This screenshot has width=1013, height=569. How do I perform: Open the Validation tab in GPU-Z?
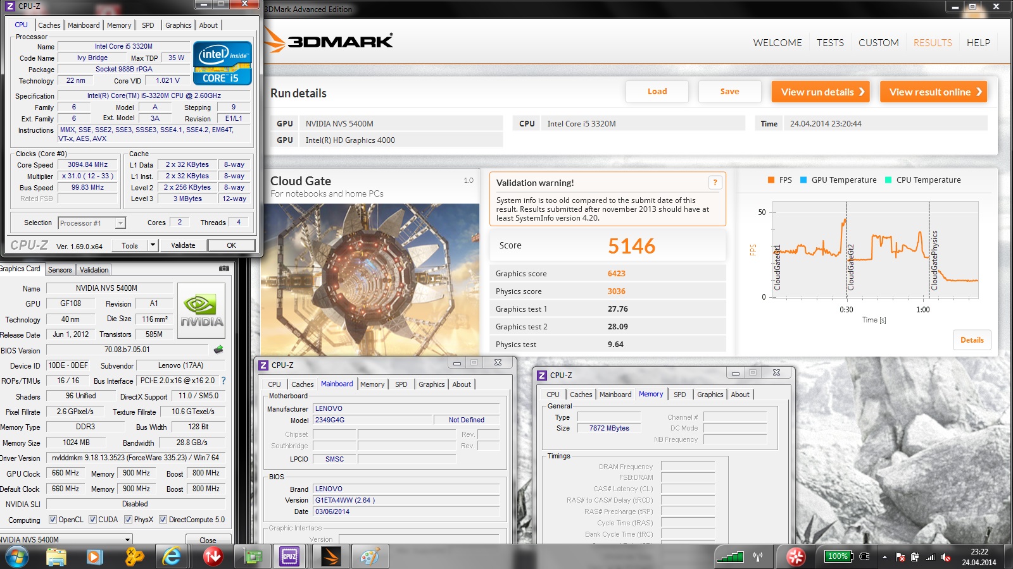coord(94,270)
